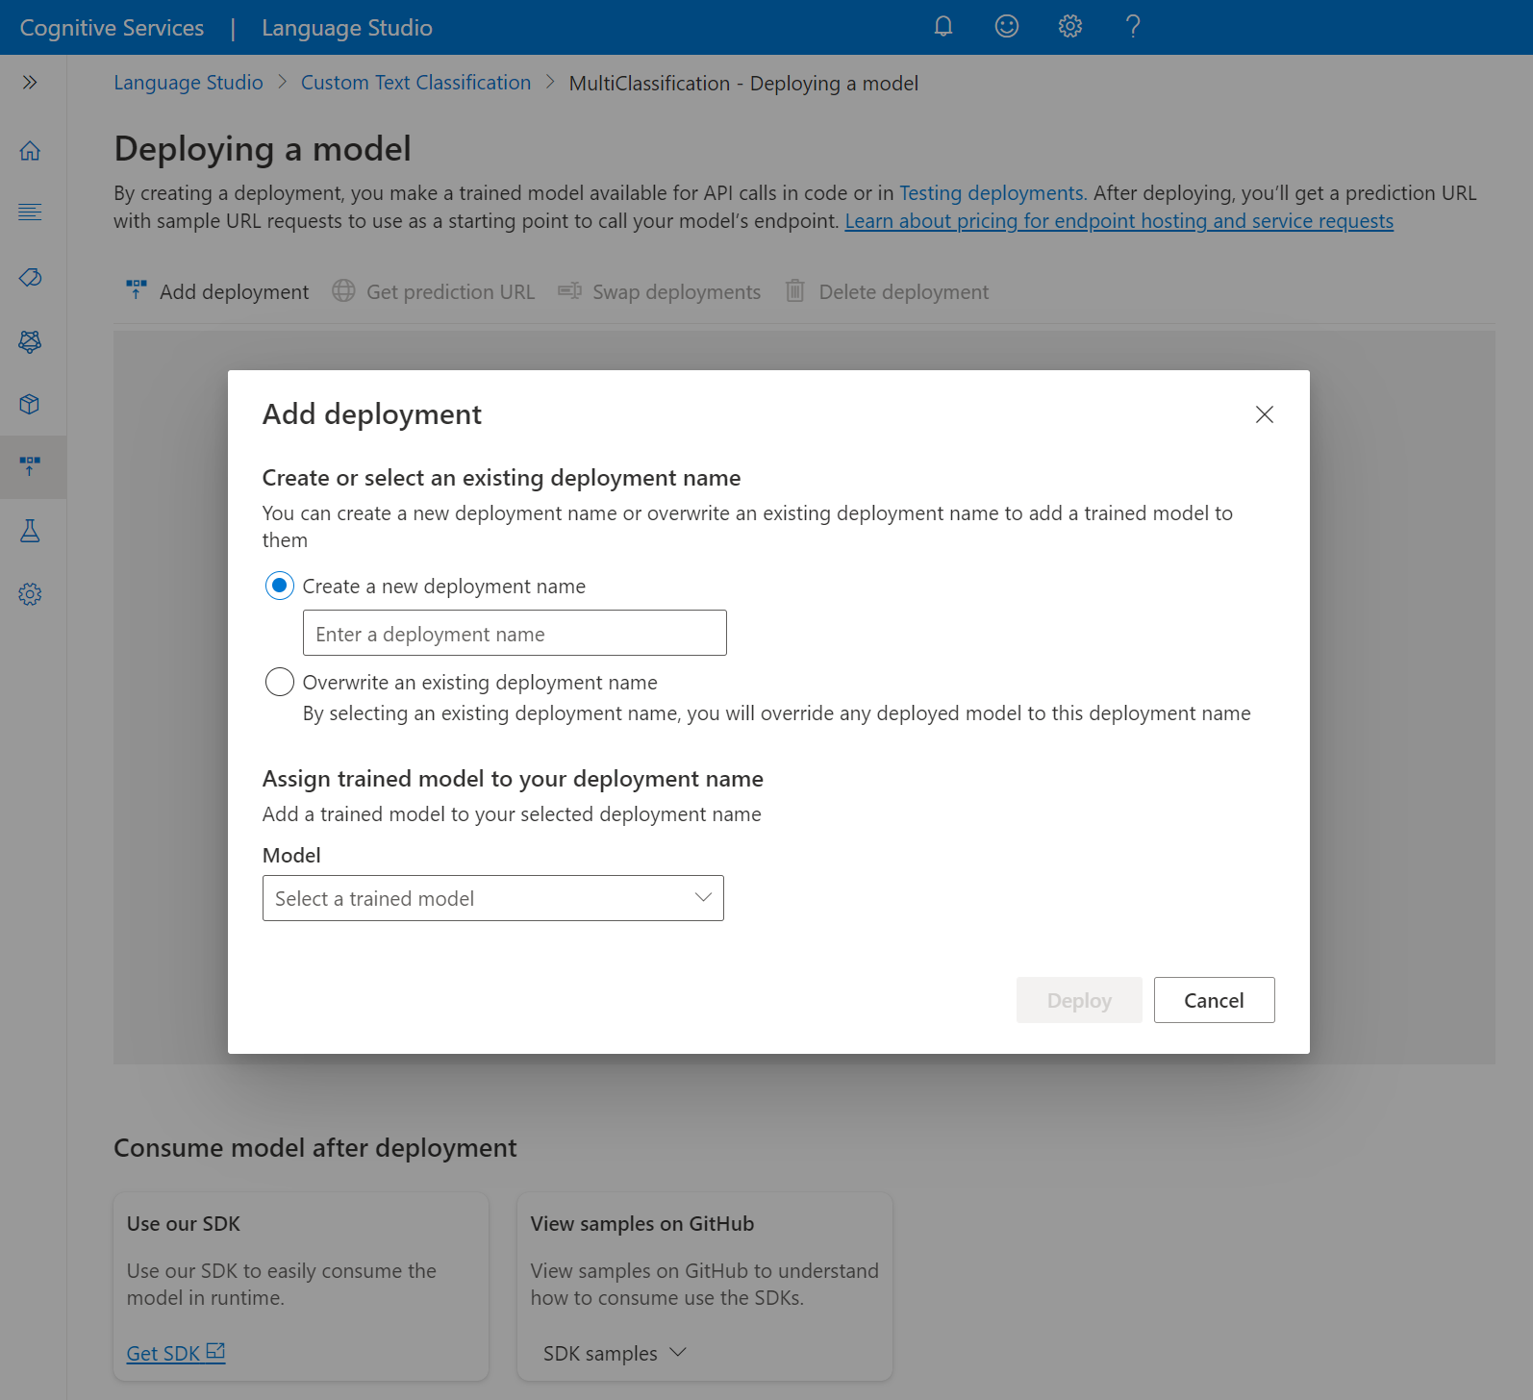Select 'Overwrite an existing deployment name' radio
This screenshot has height=1400, width=1533.
[x=280, y=682]
